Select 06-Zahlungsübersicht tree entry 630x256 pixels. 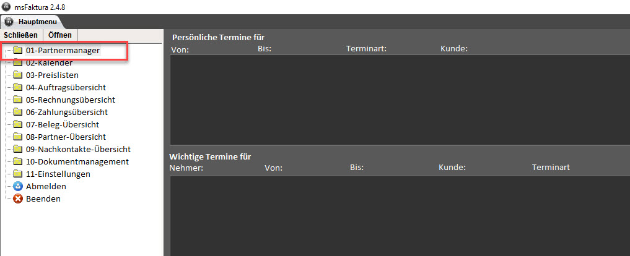(67, 113)
